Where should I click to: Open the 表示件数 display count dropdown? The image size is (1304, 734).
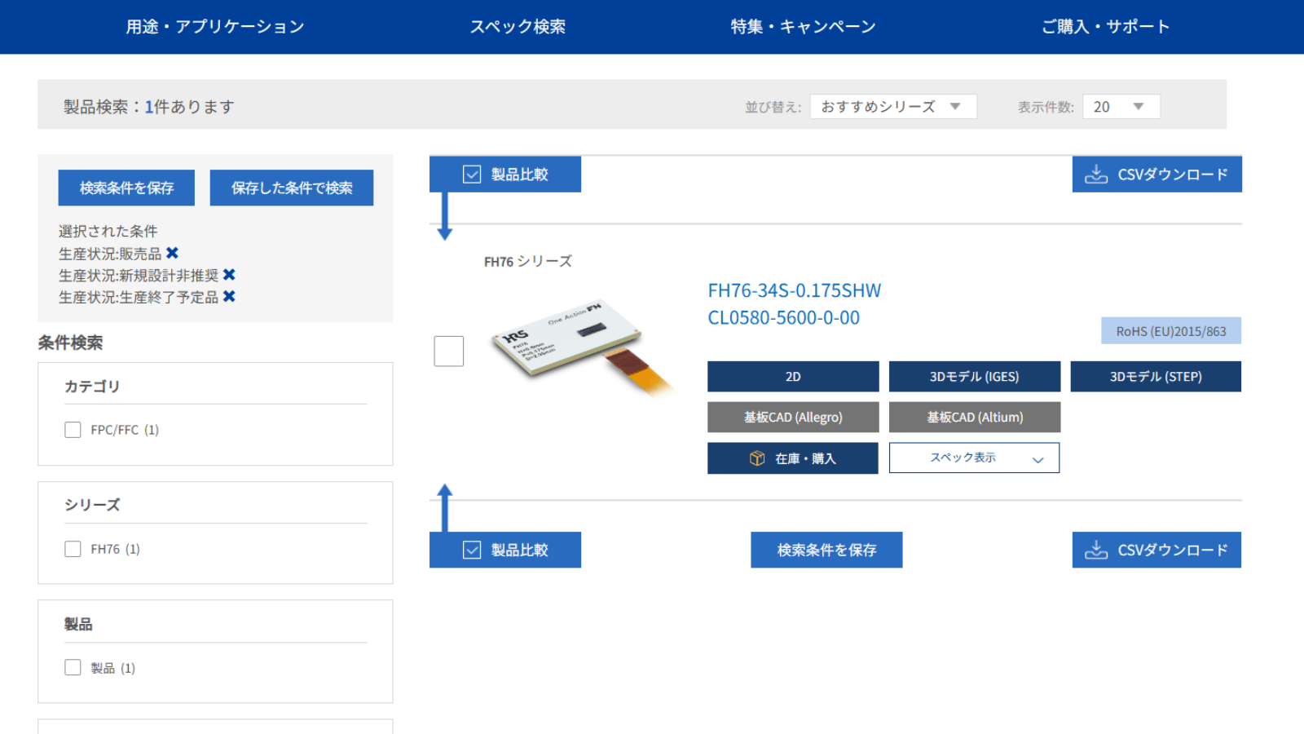(1121, 106)
